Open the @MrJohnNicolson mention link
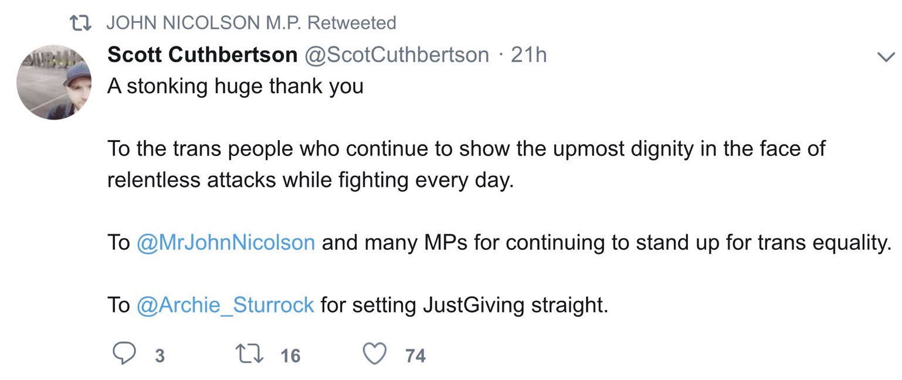 (226, 243)
